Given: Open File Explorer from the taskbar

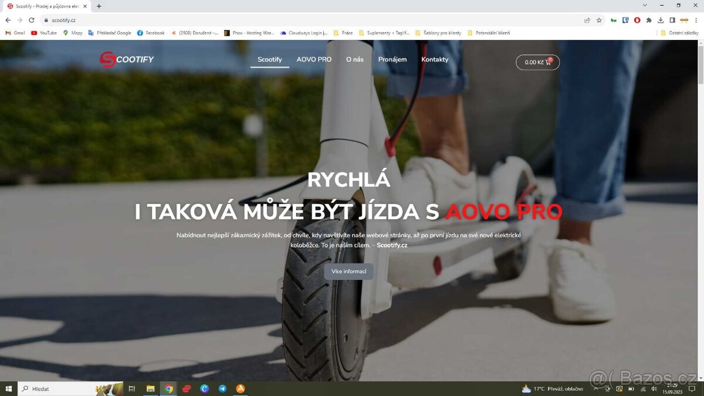Looking at the screenshot, I should (x=150, y=388).
